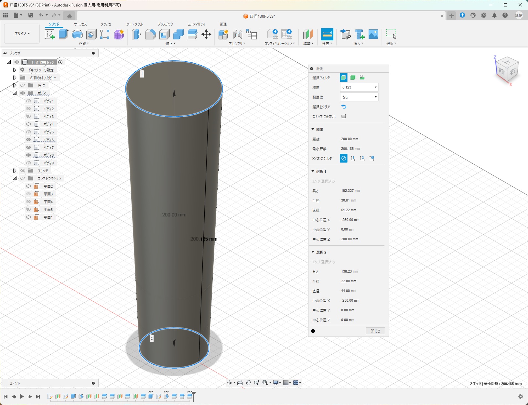Select the Pan hand tool

point(248,383)
